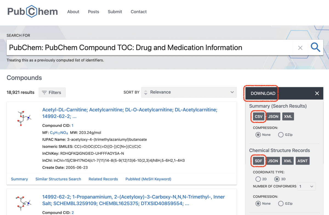Image resolution: width=329 pixels, height=215 pixels.
Task: Open the Acetyl-DL-Carnitine compound title link
Action: coord(130,113)
